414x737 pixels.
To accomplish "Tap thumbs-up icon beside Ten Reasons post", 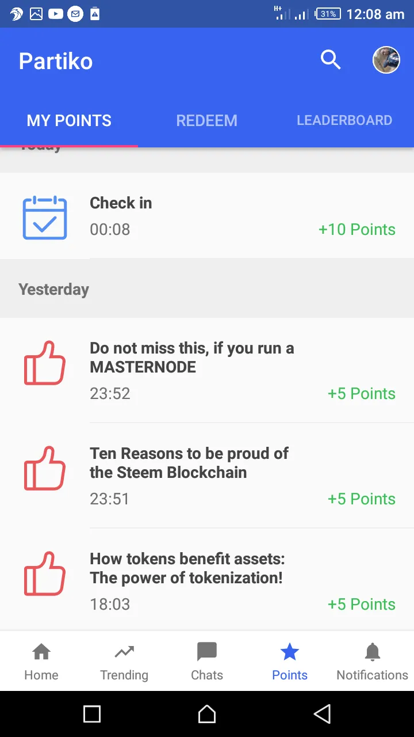I will pos(45,468).
